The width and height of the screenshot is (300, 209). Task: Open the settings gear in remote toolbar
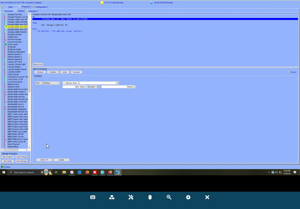[x=188, y=197]
